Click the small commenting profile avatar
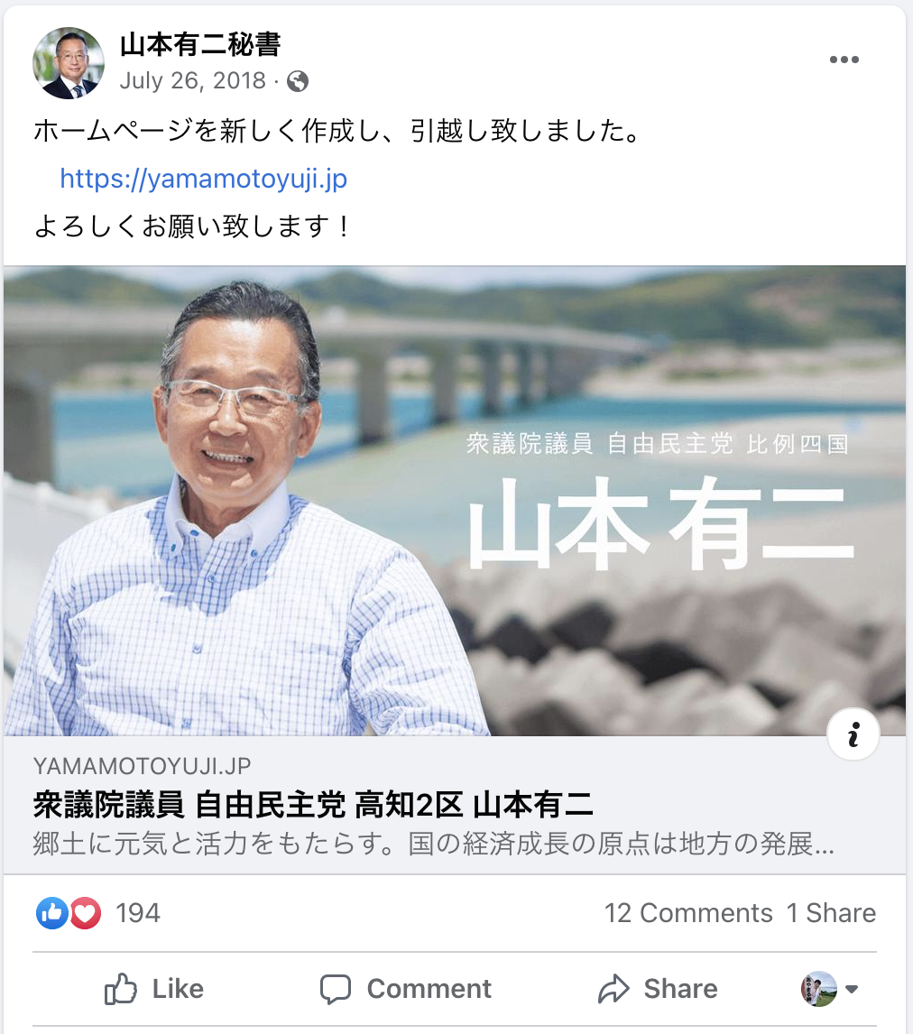Screen dimensions: 913x1034 [819, 989]
